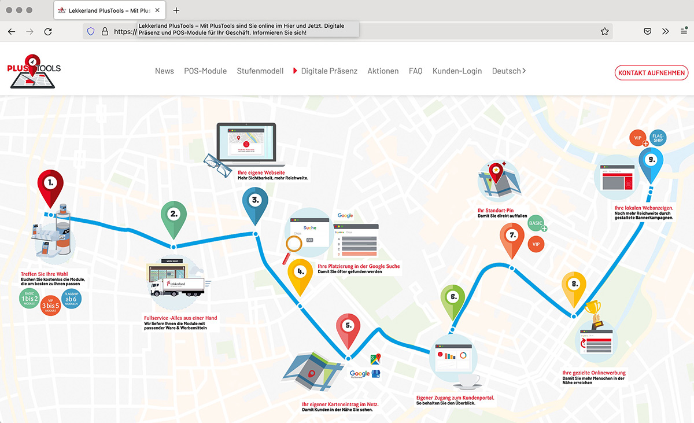The image size is (694, 423).
Task: Select map pin number 1
Action: tap(50, 189)
